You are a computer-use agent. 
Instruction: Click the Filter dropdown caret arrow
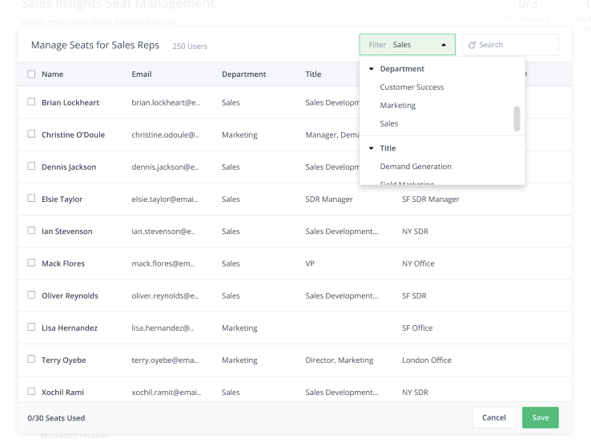444,45
